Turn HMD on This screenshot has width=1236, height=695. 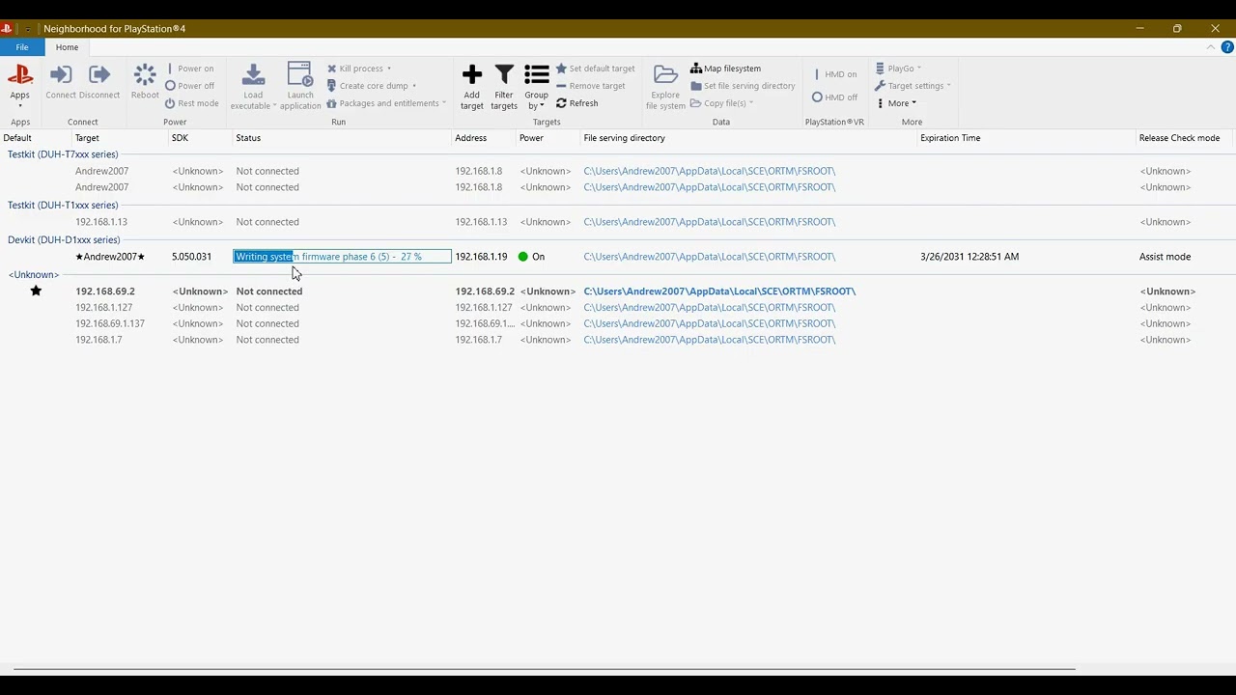click(835, 74)
